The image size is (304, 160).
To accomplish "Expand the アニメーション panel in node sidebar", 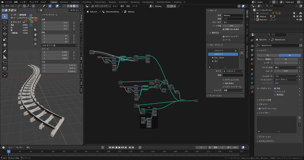I will point(225,96).
